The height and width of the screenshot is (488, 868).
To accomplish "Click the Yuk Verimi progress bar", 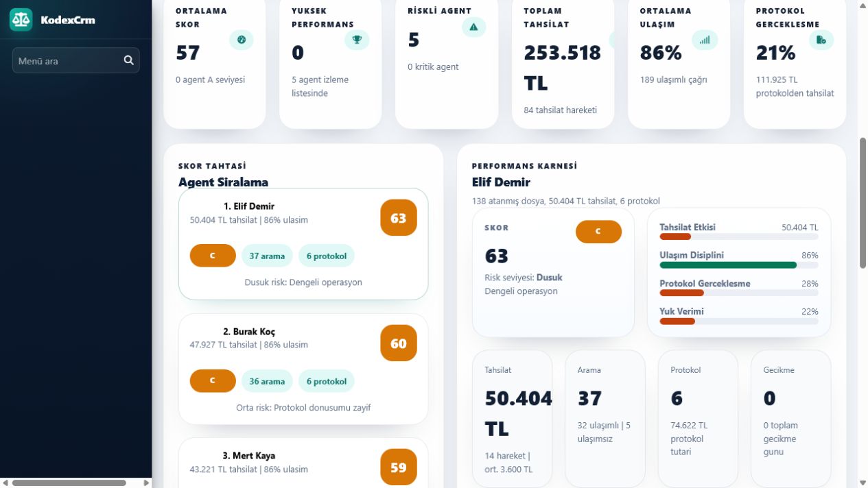I will (739, 321).
